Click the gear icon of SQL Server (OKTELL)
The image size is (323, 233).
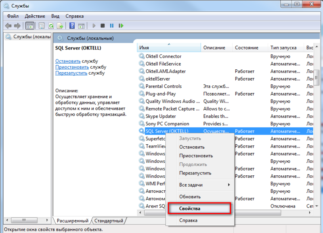(x=142, y=131)
